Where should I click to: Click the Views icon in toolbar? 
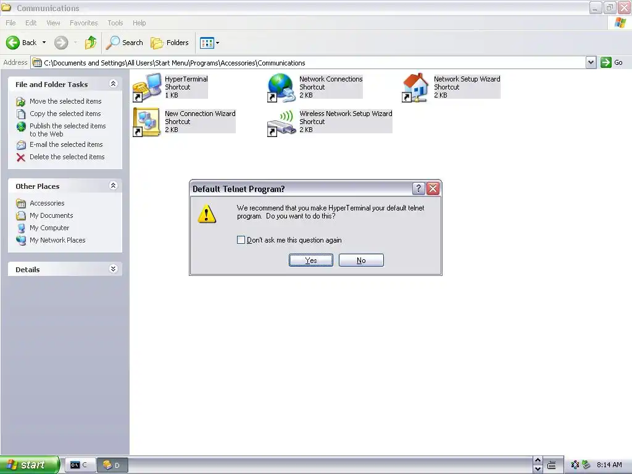pyautogui.click(x=207, y=43)
